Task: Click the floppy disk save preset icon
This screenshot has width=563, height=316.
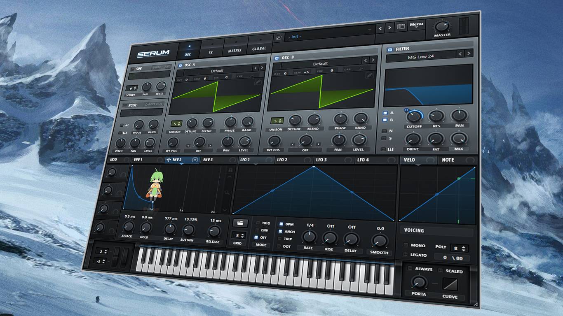Action: click(279, 37)
